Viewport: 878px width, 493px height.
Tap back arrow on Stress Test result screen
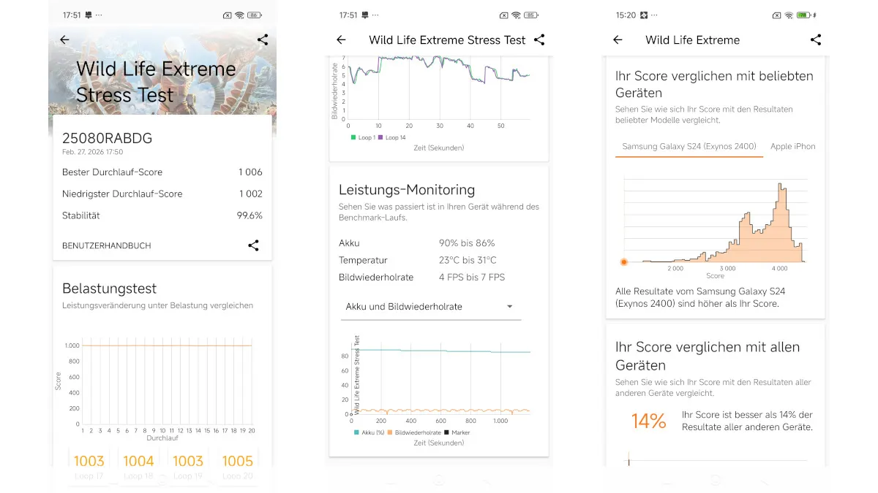click(x=64, y=40)
